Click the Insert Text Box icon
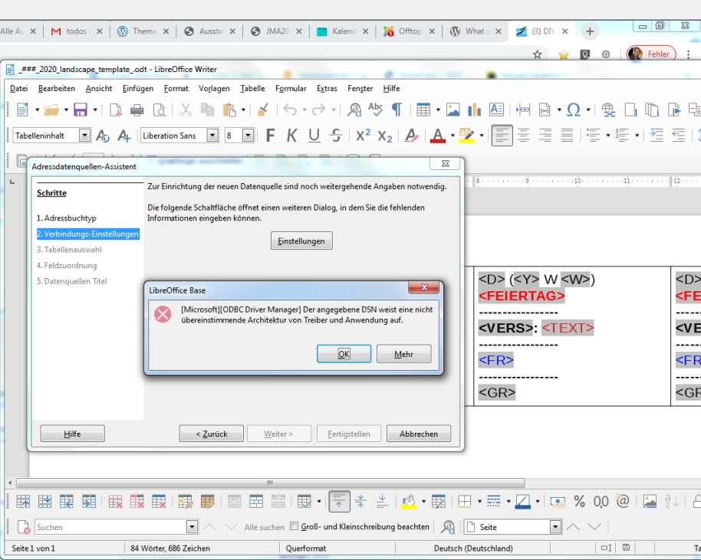The height and width of the screenshot is (560, 701). 496,110
